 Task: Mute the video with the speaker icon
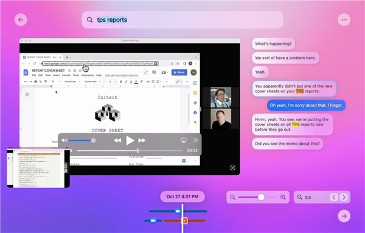(64, 141)
